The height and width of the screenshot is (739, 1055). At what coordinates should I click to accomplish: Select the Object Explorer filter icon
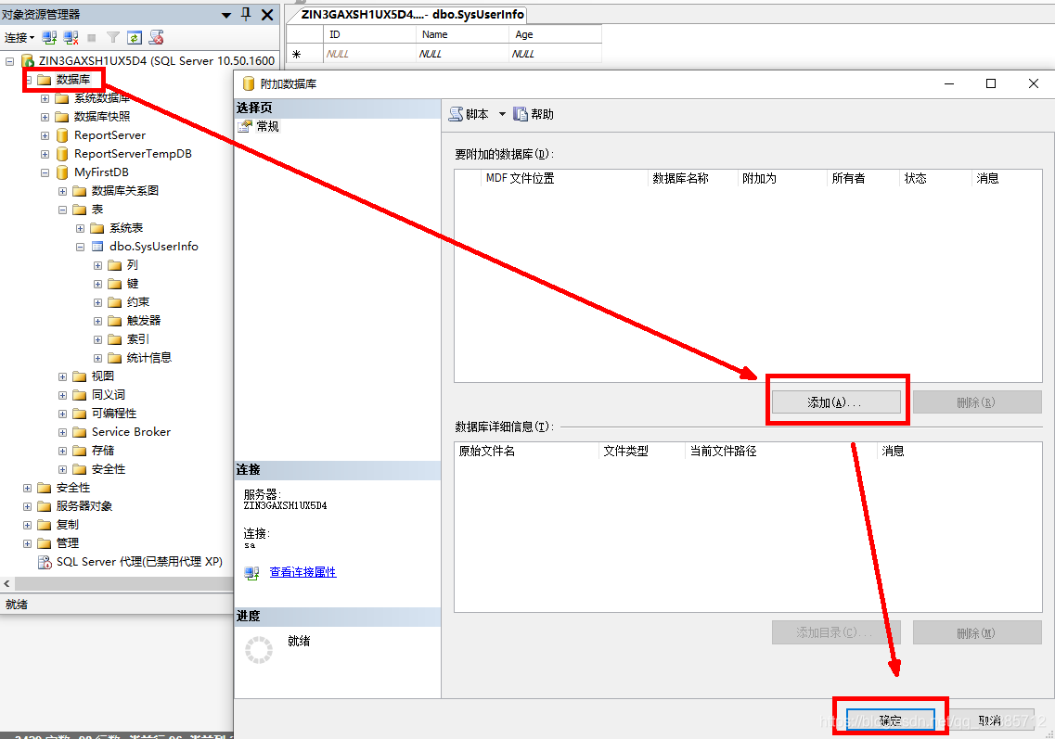[x=113, y=38]
